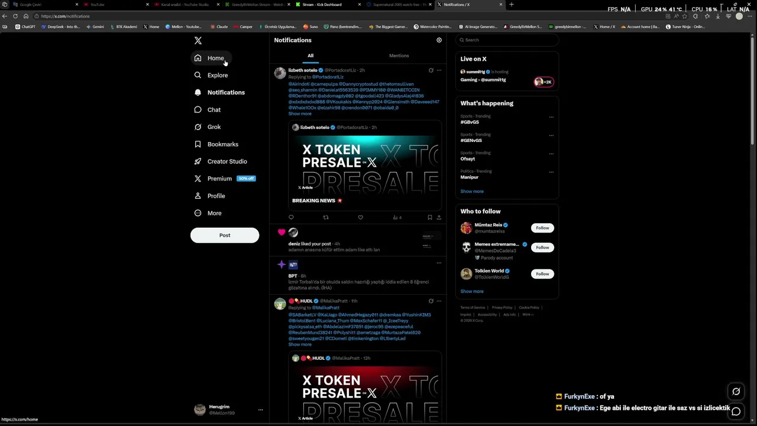Follow Tolkien World
Screen dimensions: 757x426
542,274
